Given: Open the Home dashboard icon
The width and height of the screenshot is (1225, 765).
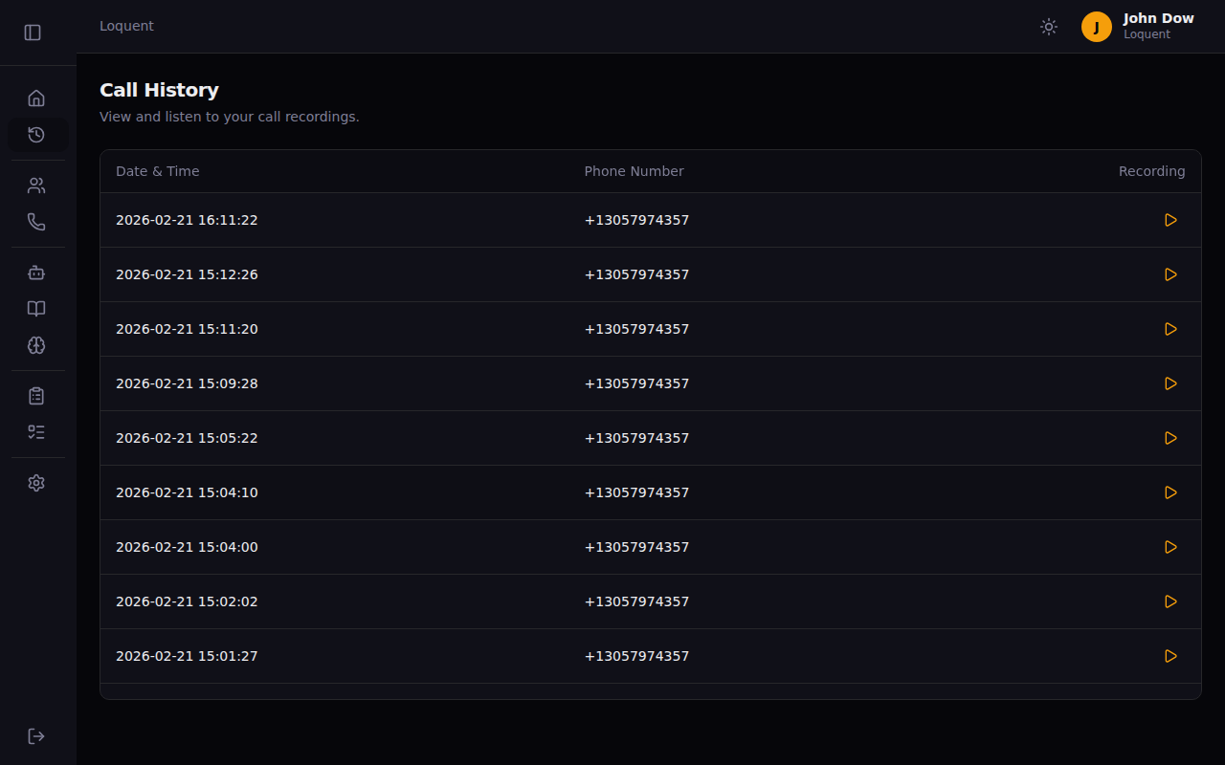Looking at the screenshot, I should click(x=36, y=98).
